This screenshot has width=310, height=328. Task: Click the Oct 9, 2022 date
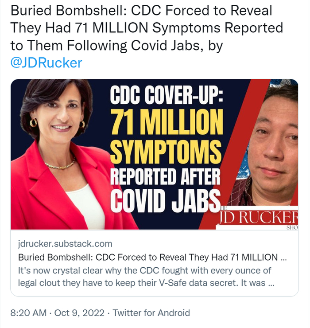(79, 313)
